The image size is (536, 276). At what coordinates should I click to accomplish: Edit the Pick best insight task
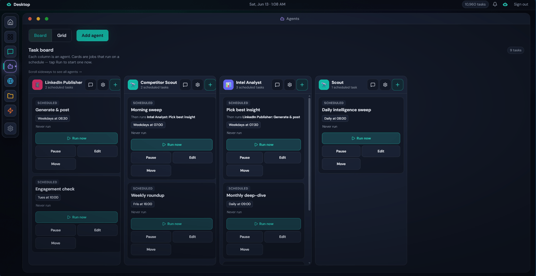(x=282, y=158)
